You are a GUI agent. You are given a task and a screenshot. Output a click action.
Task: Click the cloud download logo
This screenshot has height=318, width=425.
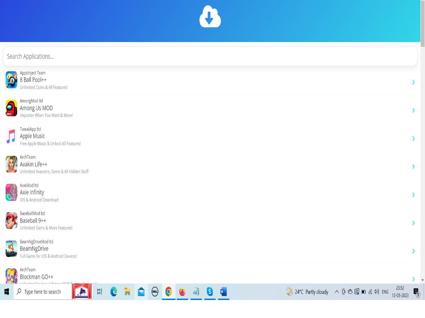[x=210, y=17]
